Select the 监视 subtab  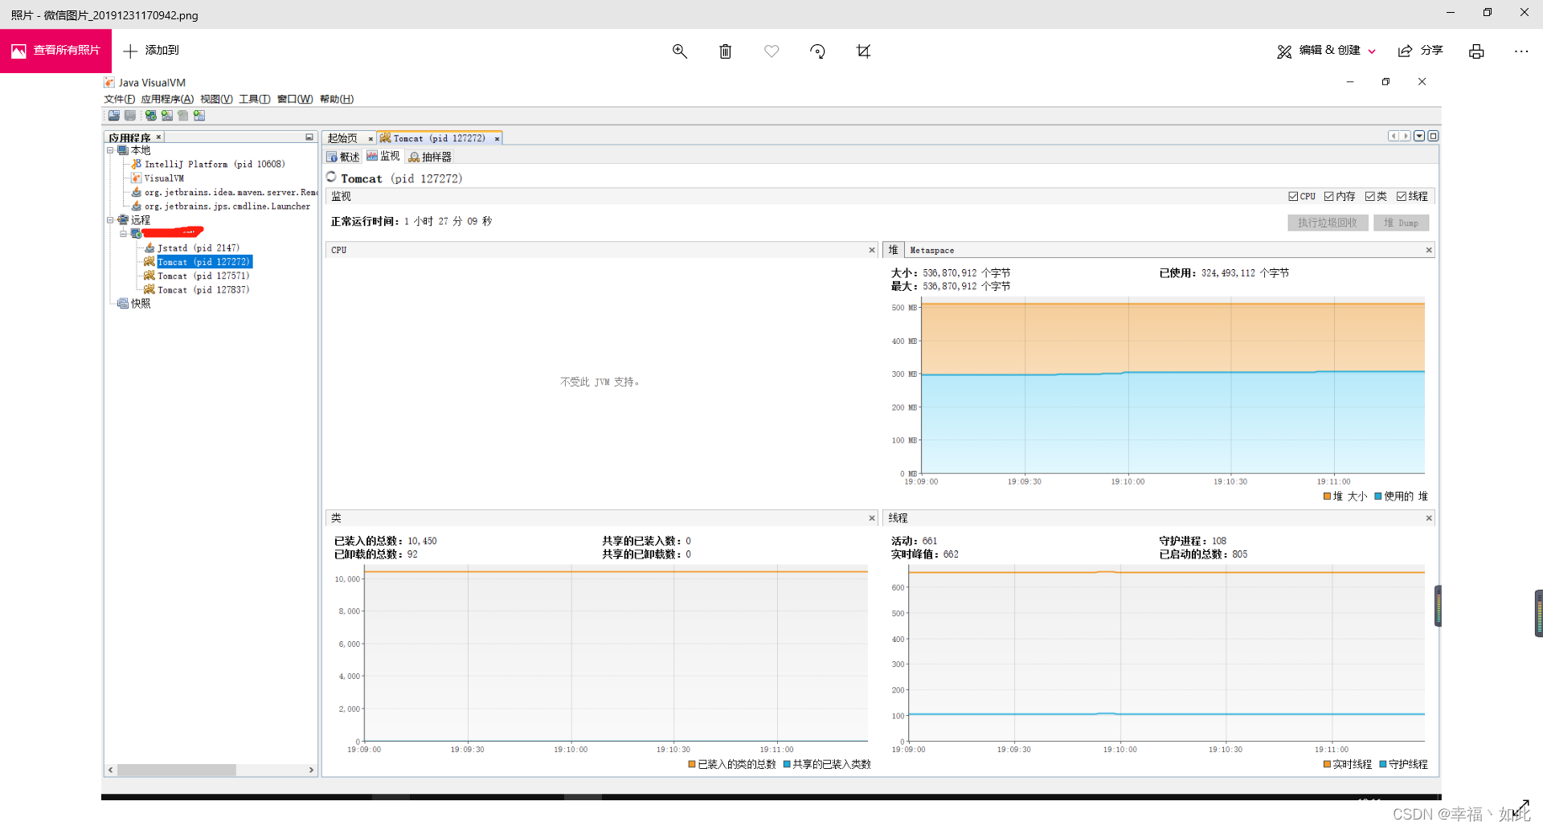tap(383, 156)
